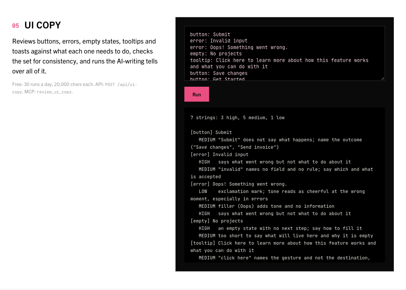
Task: Click the "error: Invalid input" line in textarea
Action: 219,41
